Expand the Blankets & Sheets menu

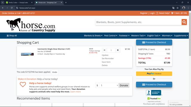coord(93,36)
